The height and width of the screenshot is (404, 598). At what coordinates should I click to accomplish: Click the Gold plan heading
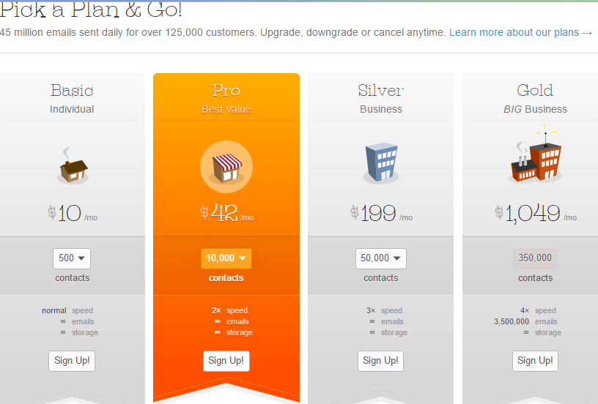pyautogui.click(x=535, y=91)
